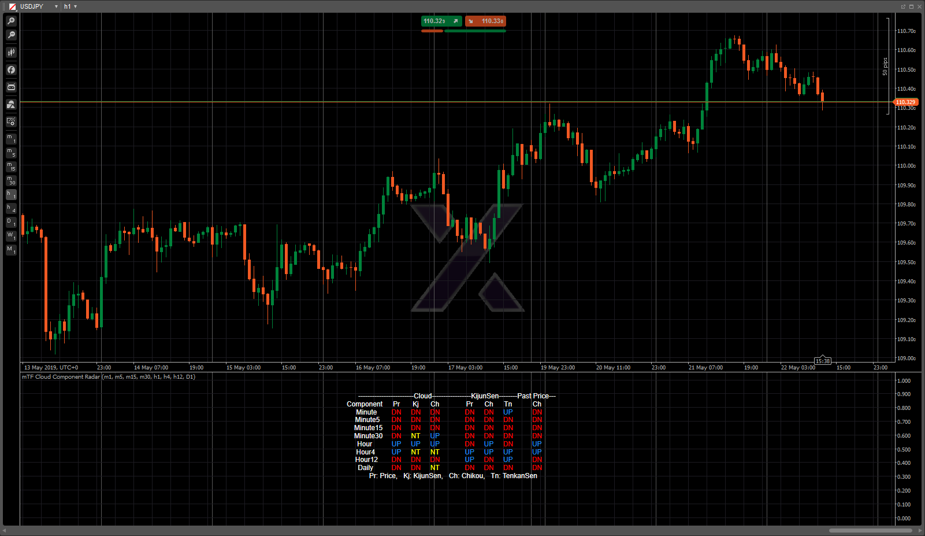Click the zoom in magnifier icon

coord(11,21)
